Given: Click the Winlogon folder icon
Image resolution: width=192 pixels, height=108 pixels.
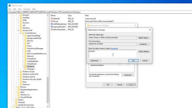Looking at the screenshot, I should pyautogui.click(x=25, y=69).
